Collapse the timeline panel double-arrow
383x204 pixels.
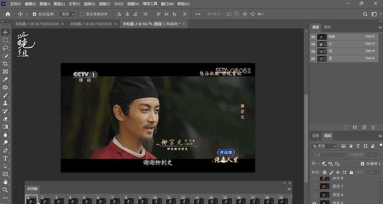pos(284,183)
